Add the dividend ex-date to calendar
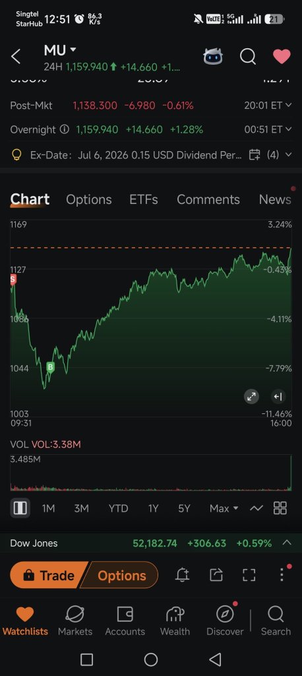The height and width of the screenshot is (676, 302). click(255, 154)
